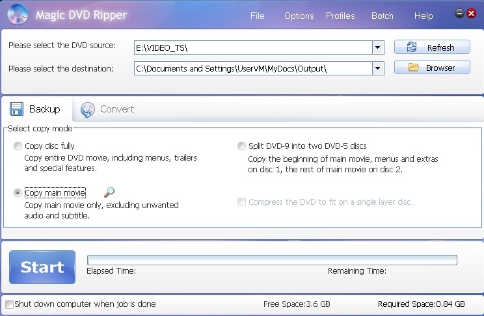Click 'Copy main movie only' description text
This screenshot has height=316, width=484.
pos(101,211)
